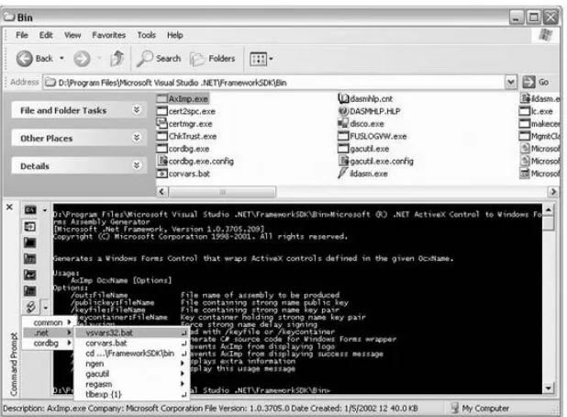Select the corvars.bat file icon

click(x=162, y=174)
